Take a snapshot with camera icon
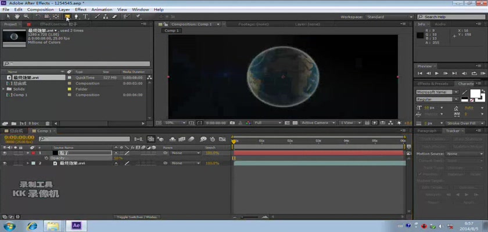 pos(232,123)
